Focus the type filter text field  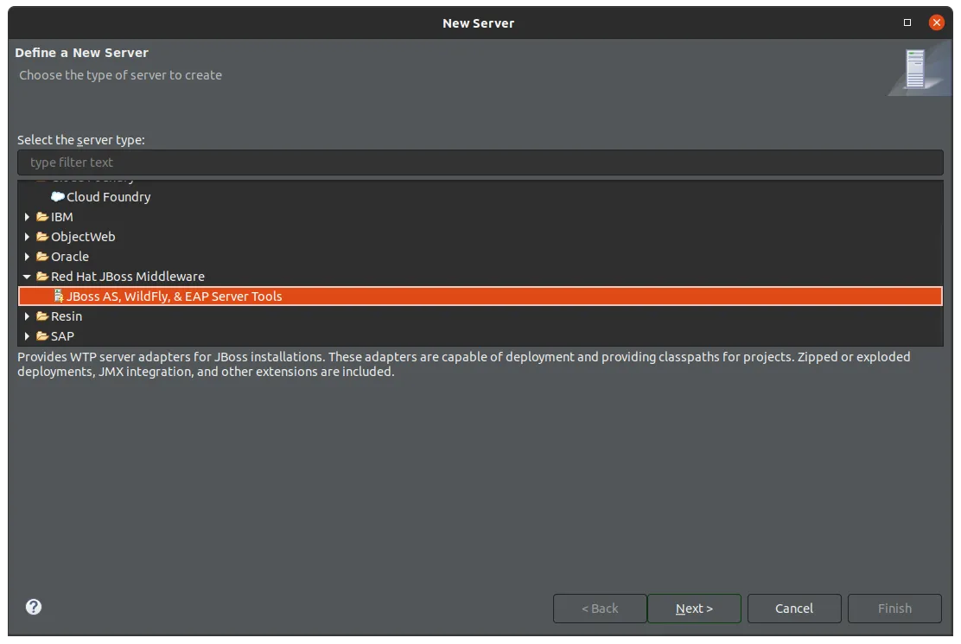coord(480,163)
